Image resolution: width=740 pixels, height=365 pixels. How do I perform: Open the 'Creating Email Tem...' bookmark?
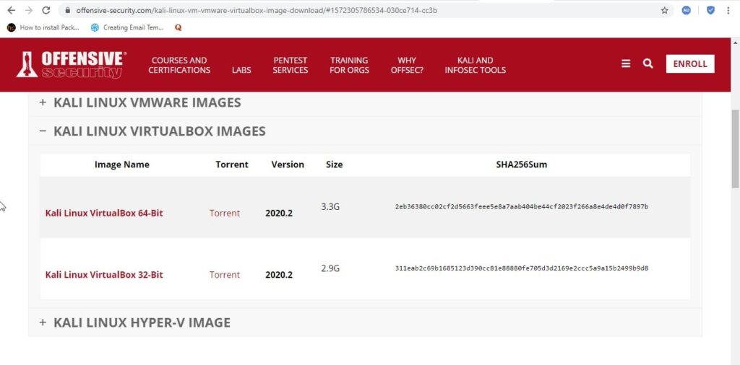(x=127, y=28)
